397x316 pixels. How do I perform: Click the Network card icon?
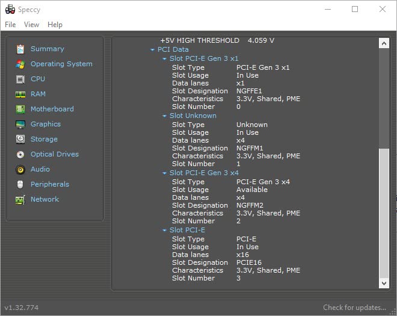[x=20, y=200]
